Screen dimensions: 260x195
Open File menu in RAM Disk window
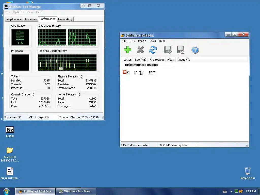pos(124,41)
